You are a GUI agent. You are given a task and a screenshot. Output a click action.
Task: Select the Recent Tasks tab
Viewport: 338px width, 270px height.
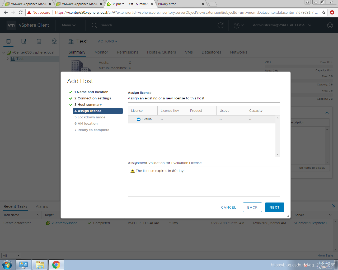[x=15, y=206]
